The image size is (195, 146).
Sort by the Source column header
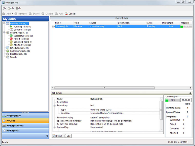[x=93, y=23]
